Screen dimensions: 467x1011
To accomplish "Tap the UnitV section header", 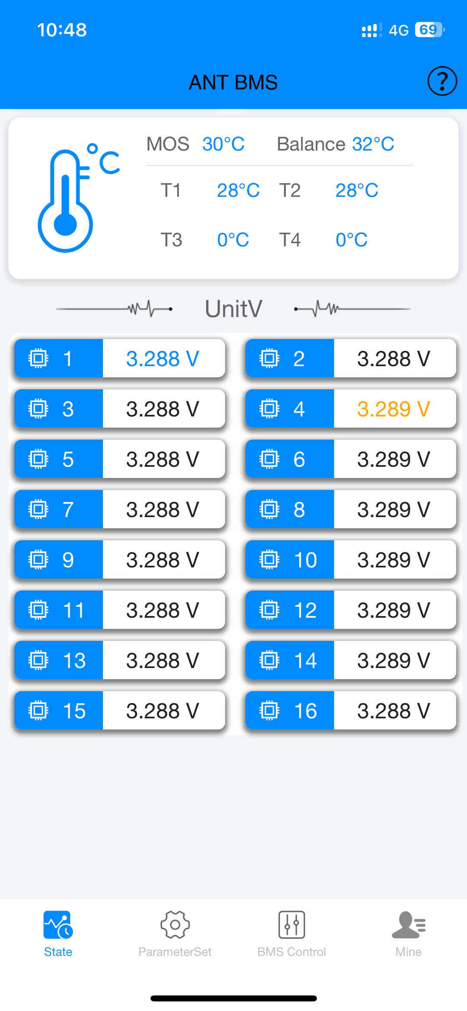I will [233, 309].
